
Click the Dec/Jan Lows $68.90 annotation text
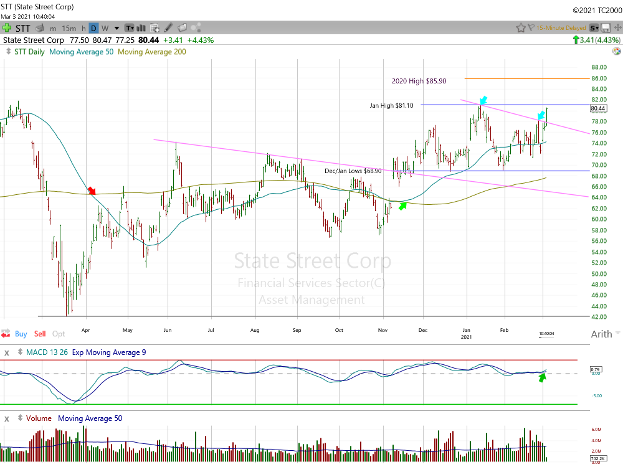[353, 171]
